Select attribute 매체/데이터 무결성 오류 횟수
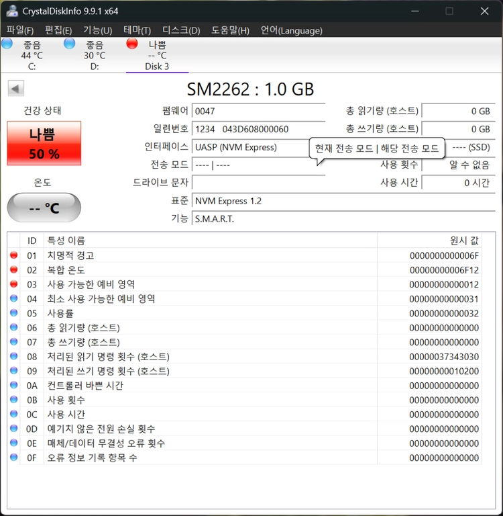 106,443
